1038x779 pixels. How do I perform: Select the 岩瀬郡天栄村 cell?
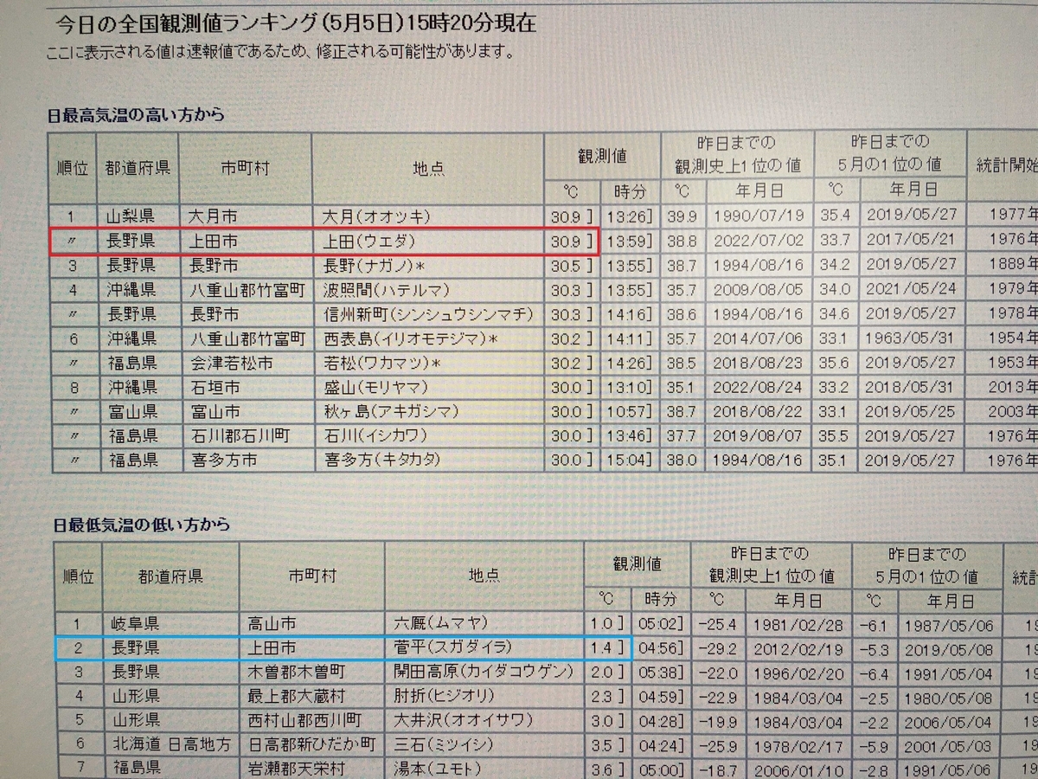(297, 767)
